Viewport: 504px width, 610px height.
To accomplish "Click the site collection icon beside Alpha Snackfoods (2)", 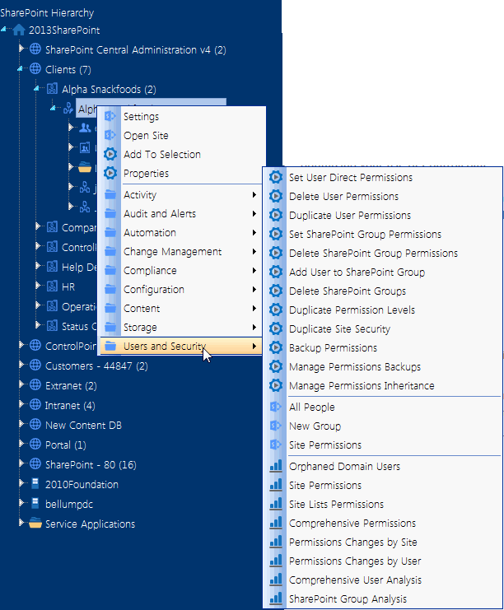I will 52,89.
